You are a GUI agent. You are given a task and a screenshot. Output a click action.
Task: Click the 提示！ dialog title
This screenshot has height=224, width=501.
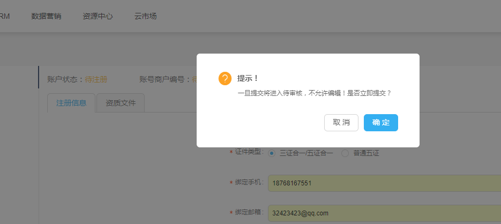[x=248, y=78]
